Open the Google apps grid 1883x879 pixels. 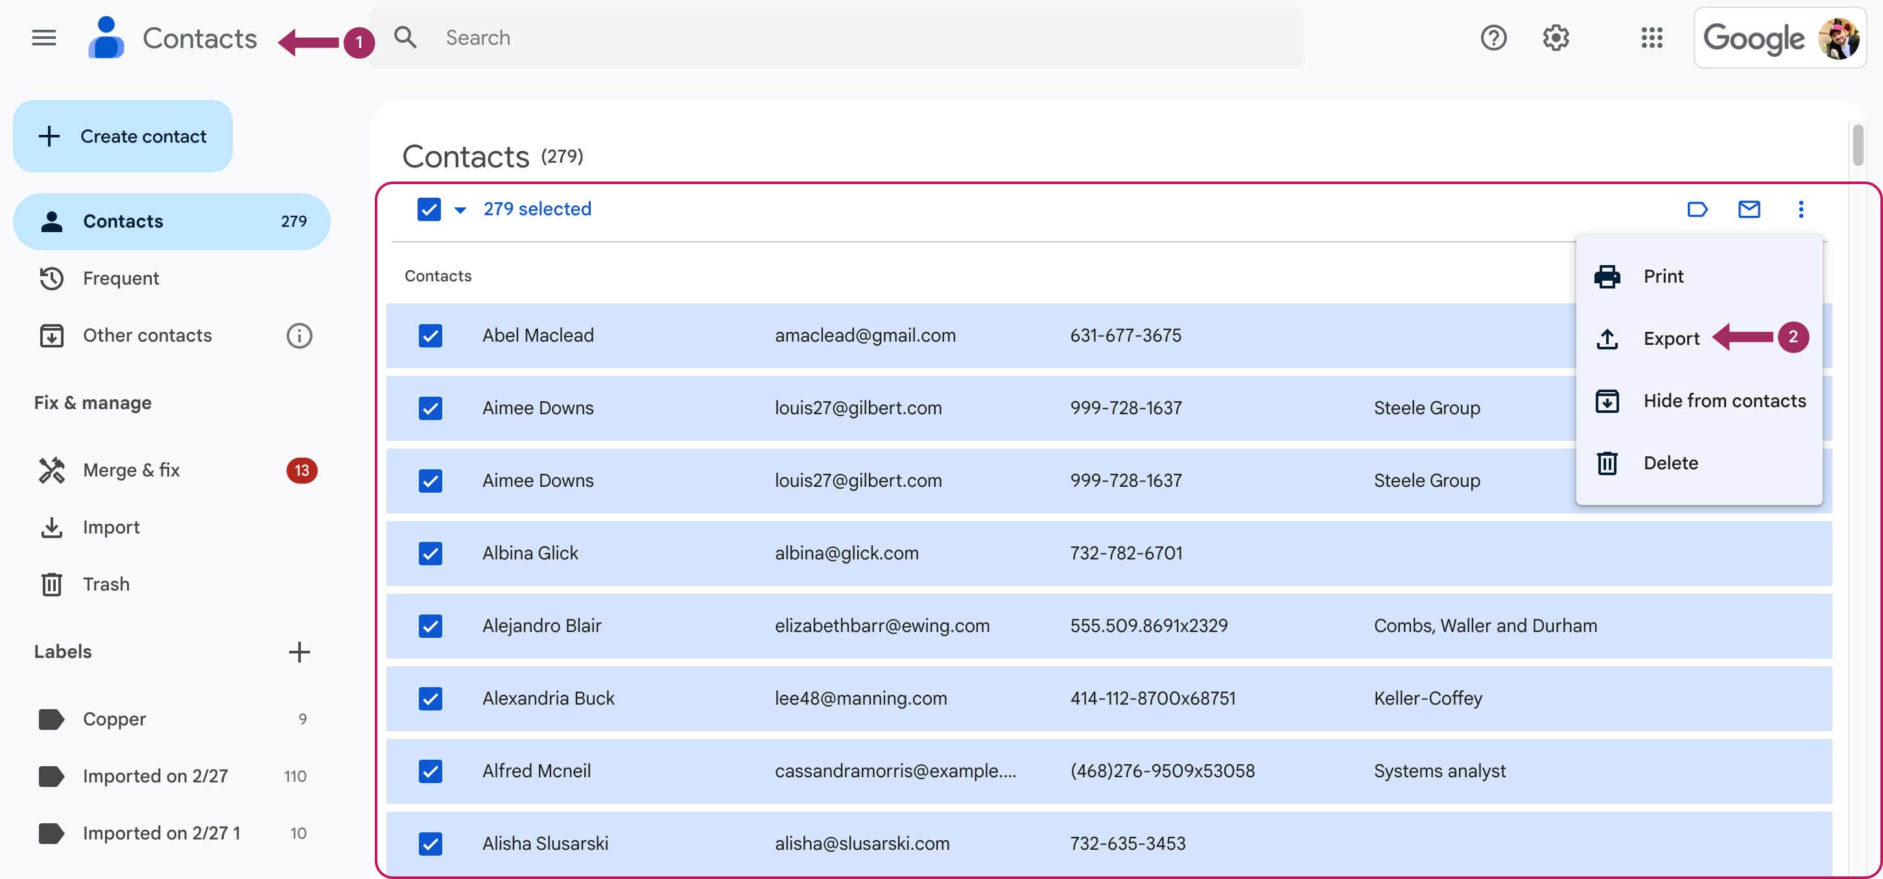(x=1652, y=38)
